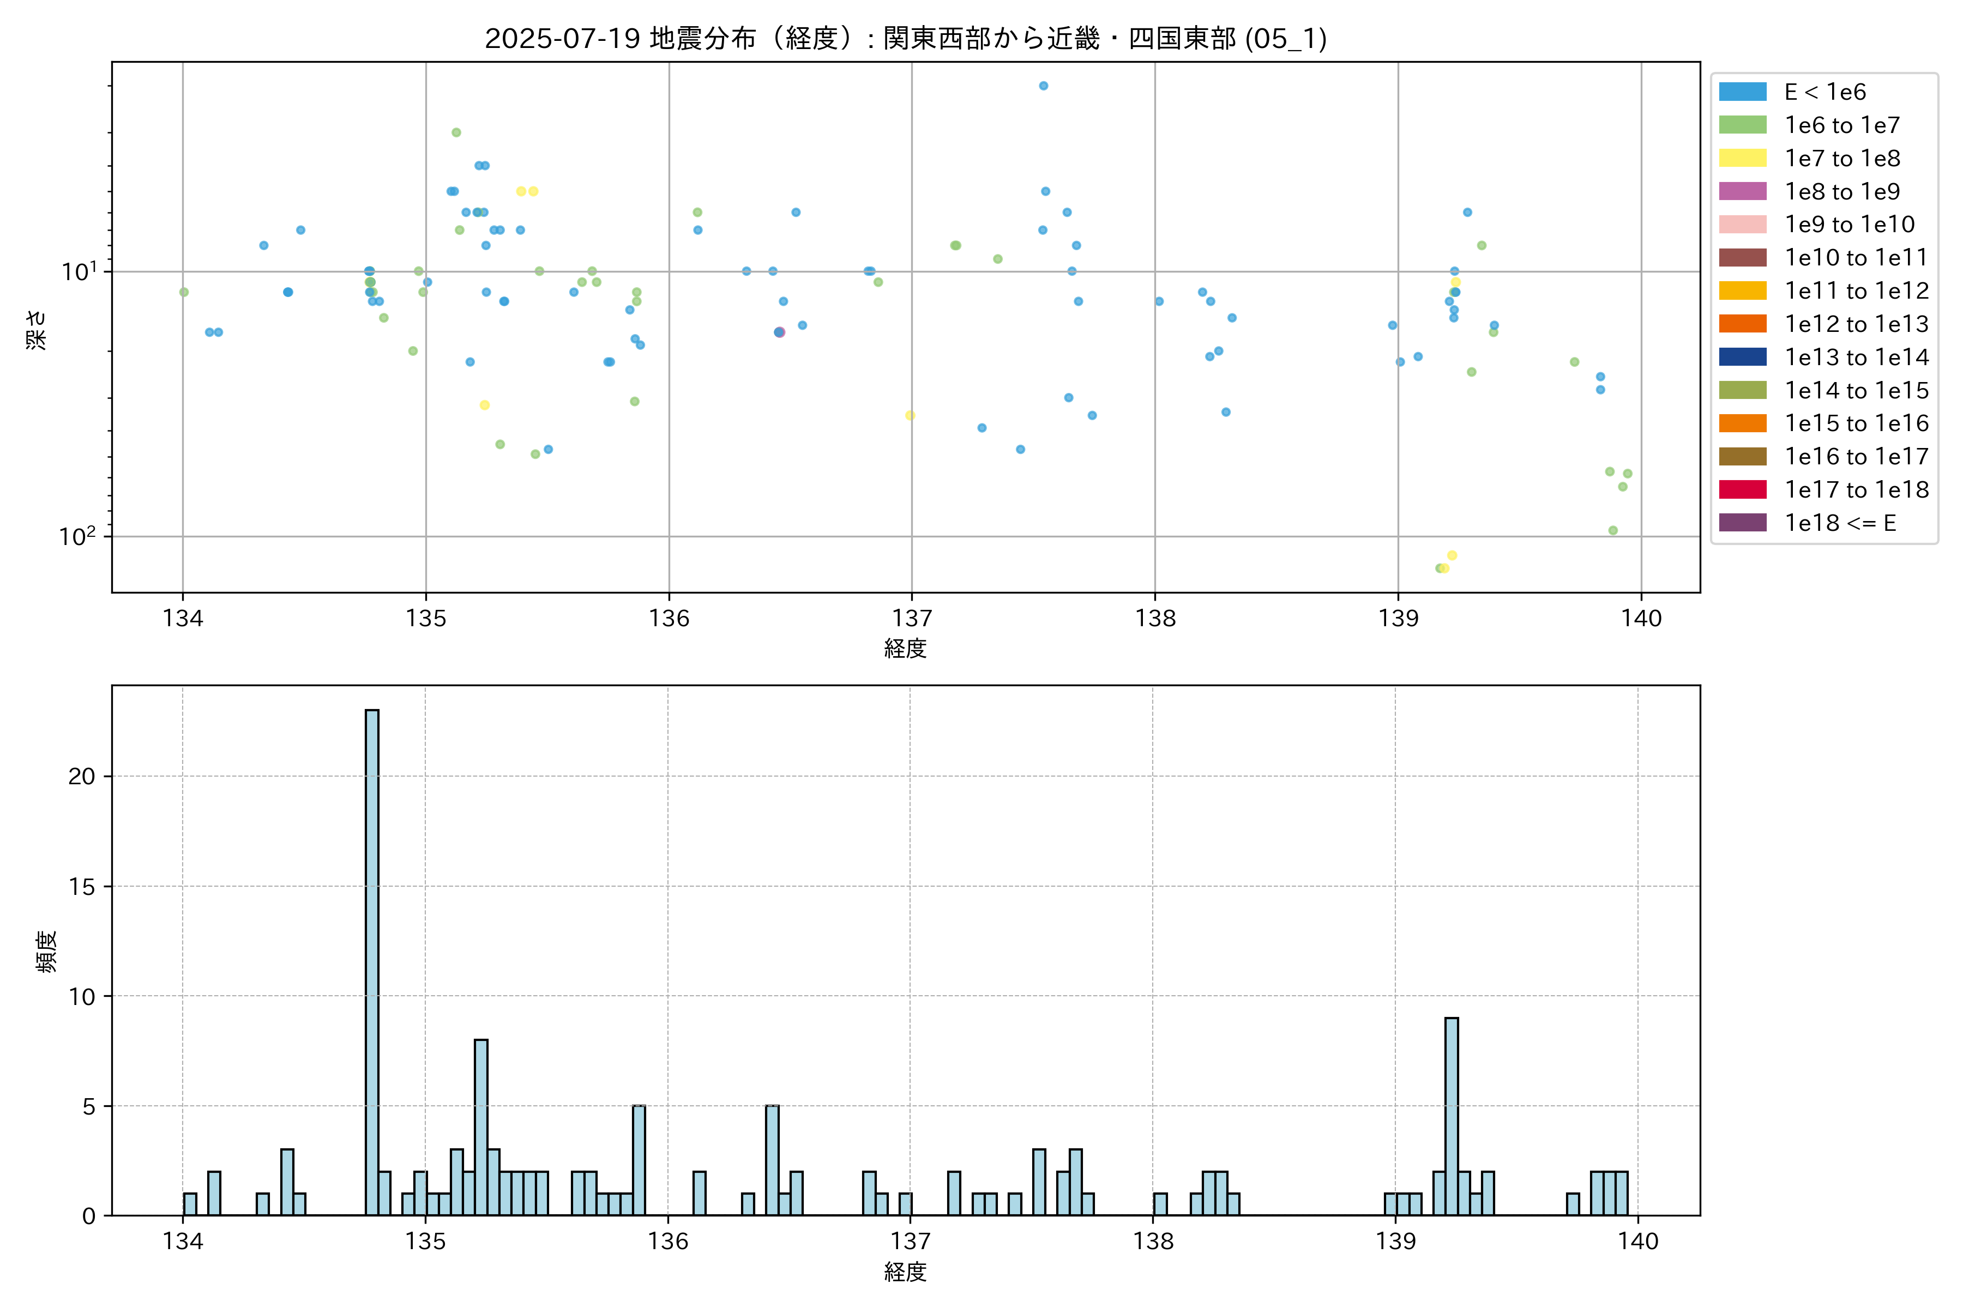Click the purple '1e8 to 1e9' legend swatch
The image size is (1963, 1308).
(x=1742, y=191)
